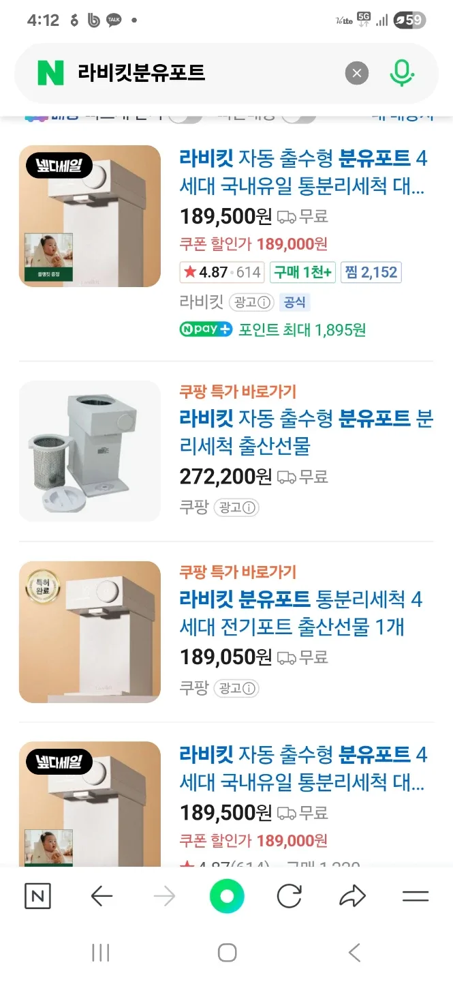This screenshot has height=982, width=453.
Task: Tap the green circle button in bottom toolbar
Action: pos(227,896)
